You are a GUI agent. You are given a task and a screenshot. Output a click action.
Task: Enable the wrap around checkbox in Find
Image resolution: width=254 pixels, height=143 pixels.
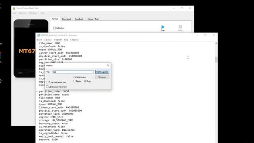click(47, 87)
